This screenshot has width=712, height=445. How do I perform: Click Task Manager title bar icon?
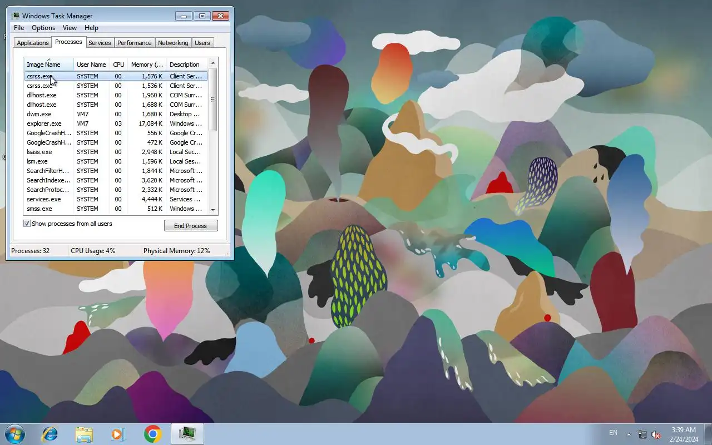coord(16,16)
